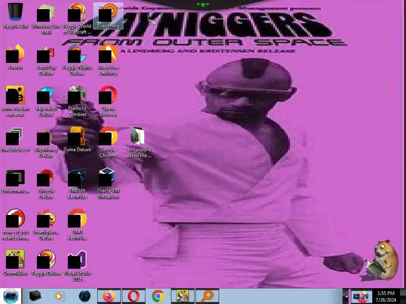The image size is (406, 304).
Task: Open the media player taskbar icon
Action: pos(59,296)
